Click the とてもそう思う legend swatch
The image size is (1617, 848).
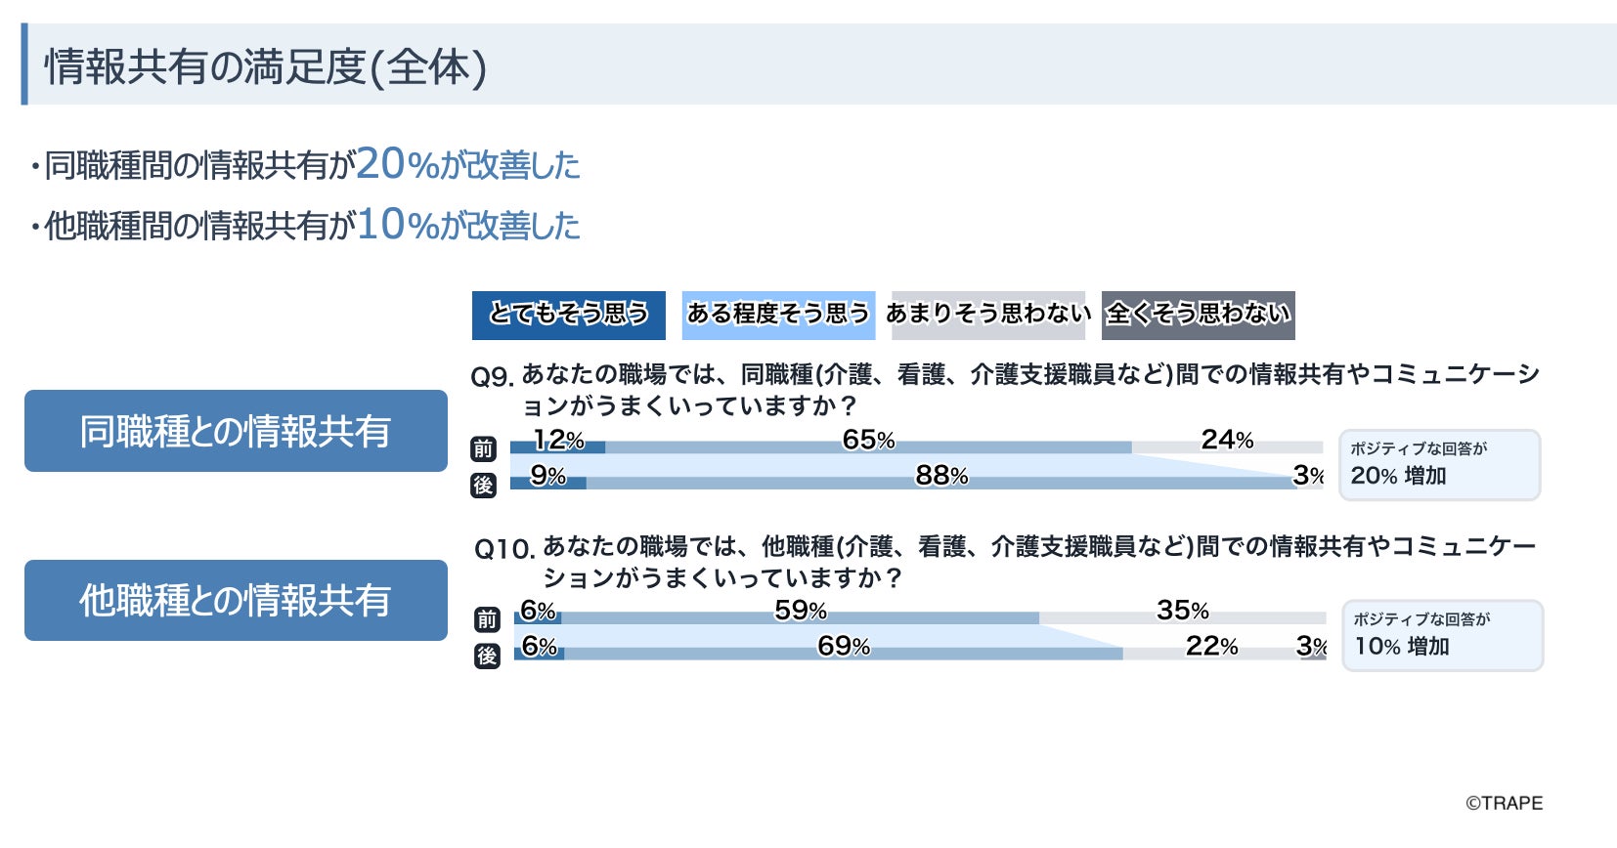[568, 315]
